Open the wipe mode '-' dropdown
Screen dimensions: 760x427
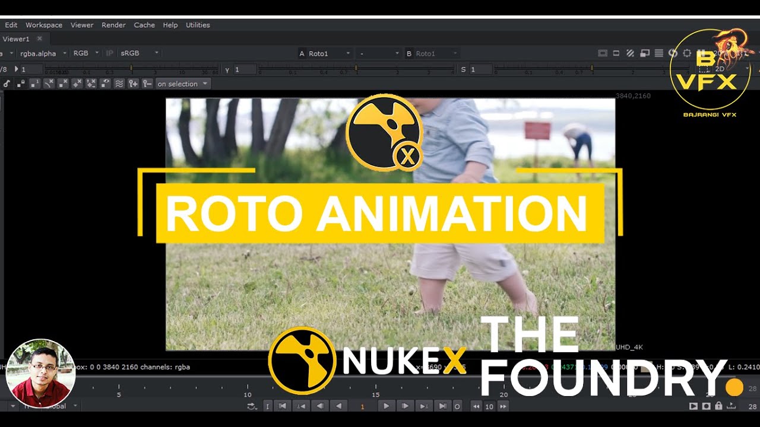tap(379, 53)
